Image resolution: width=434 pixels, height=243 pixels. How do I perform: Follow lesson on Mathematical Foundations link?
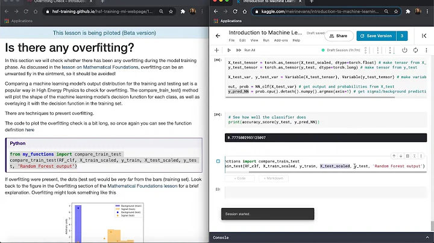tap(99, 67)
